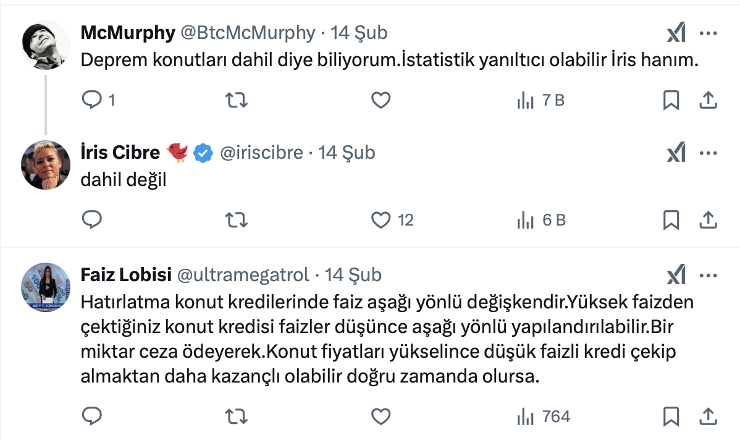The width and height of the screenshot is (740, 440).
Task: Like McMurphy's tweet
Action: [381, 99]
